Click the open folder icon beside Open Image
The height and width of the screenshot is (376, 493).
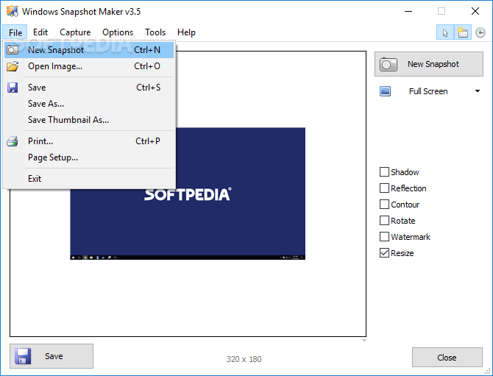click(13, 66)
